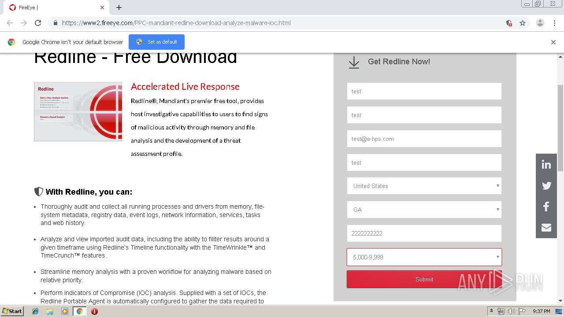
Task: Click the email share icon
Action: coord(546,228)
